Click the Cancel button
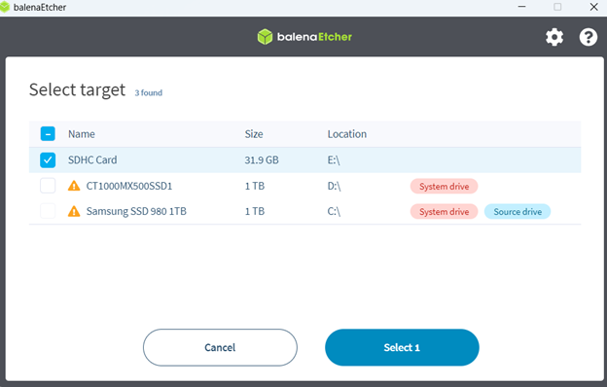 220,347
